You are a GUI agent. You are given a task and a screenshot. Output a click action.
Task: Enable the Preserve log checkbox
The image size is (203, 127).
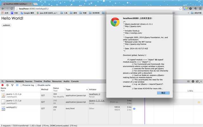pos(21,85)
